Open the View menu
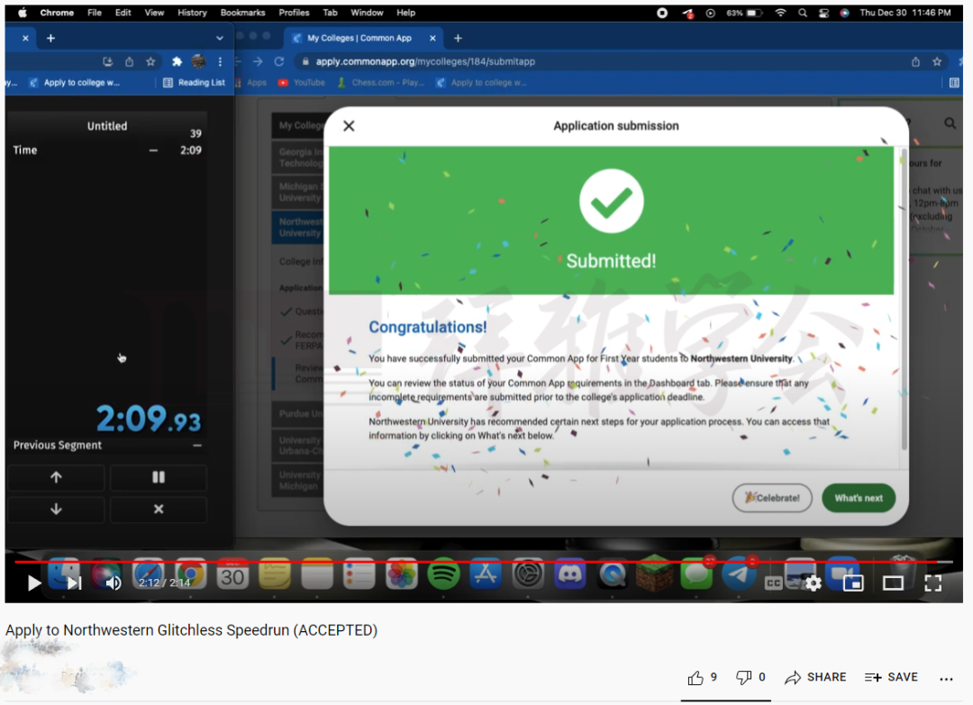The image size is (973, 705). coord(154,13)
